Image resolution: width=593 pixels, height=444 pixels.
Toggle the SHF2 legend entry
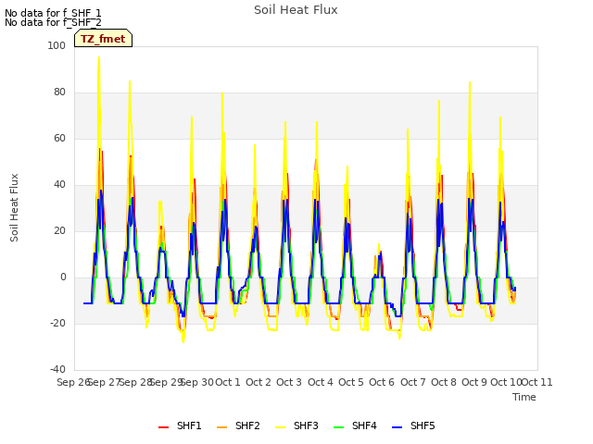(x=238, y=425)
